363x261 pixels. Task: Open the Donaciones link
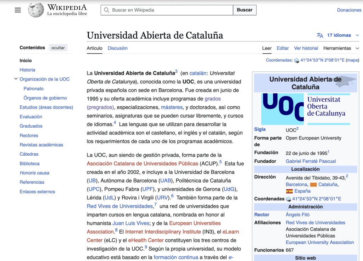click(349, 10)
